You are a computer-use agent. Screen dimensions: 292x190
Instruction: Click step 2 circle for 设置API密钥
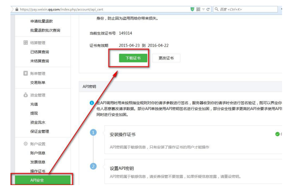coord(93,167)
